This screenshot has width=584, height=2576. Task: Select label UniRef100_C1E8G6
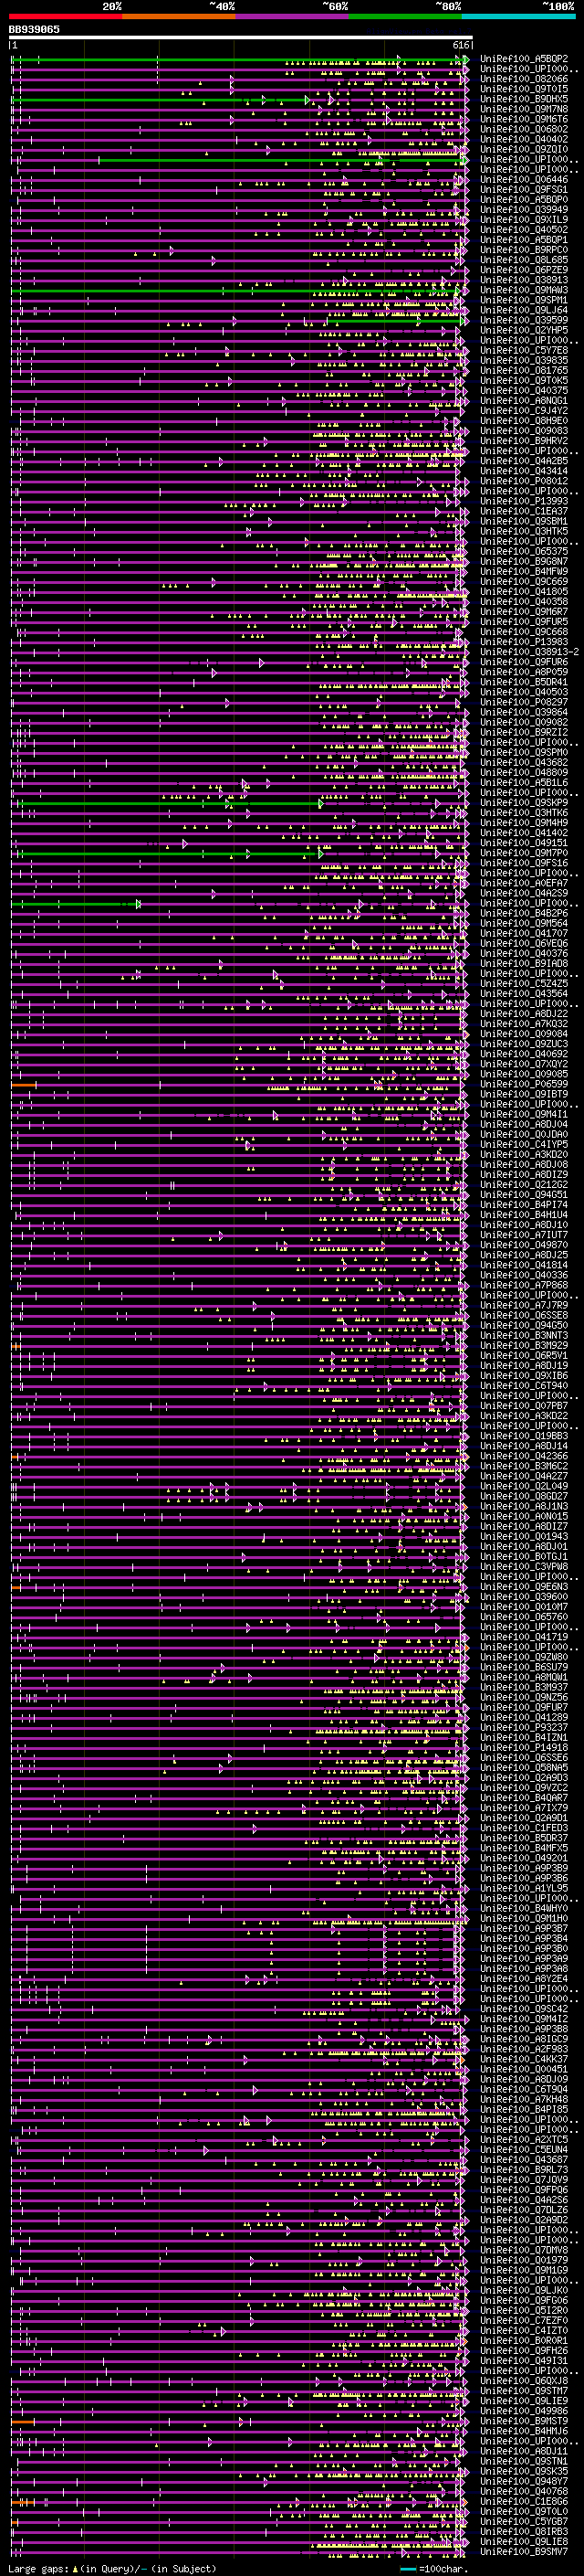524,2502
